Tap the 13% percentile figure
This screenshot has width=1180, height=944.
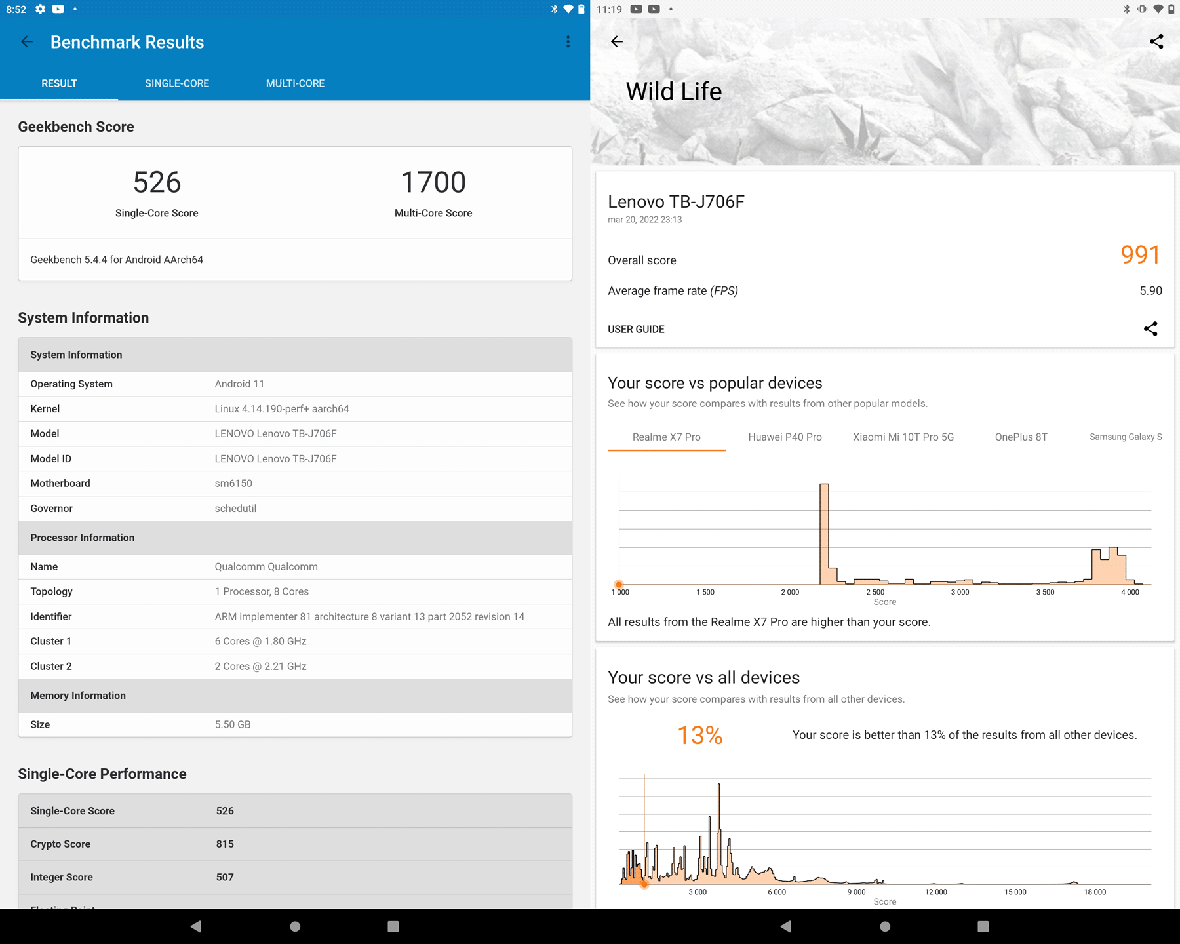[700, 736]
